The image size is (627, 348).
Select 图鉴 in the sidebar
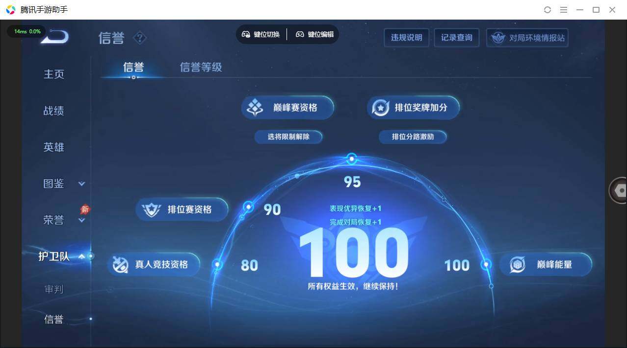(54, 184)
